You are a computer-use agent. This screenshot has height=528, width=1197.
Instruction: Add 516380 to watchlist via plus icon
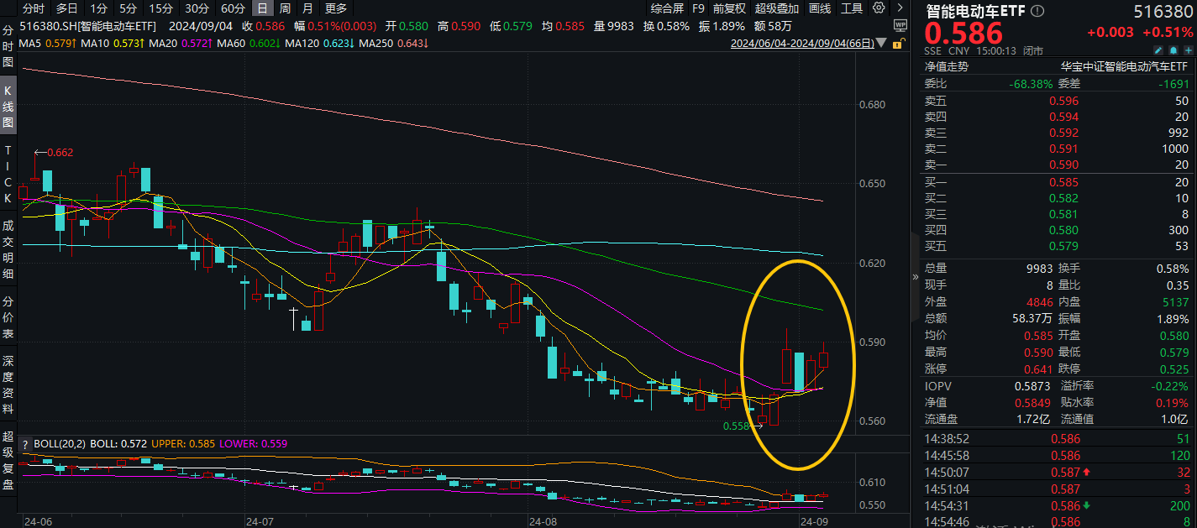click(x=1189, y=50)
